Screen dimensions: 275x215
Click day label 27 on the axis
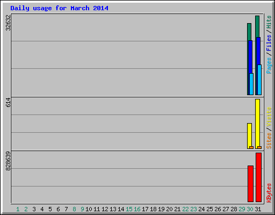[226, 209]
